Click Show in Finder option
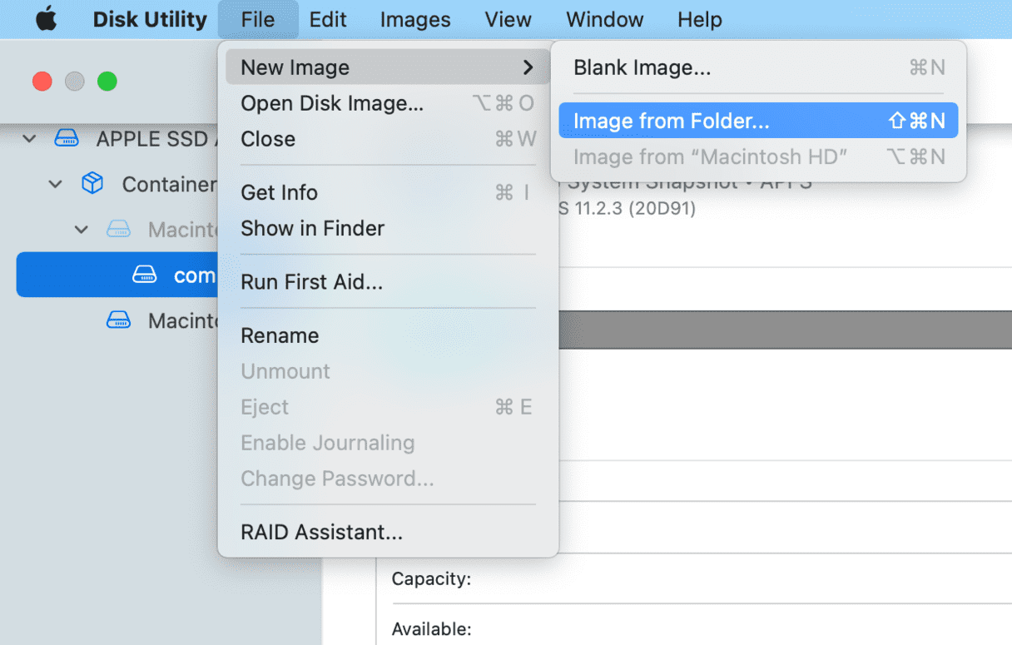The height and width of the screenshot is (645, 1012). (x=312, y=228)
